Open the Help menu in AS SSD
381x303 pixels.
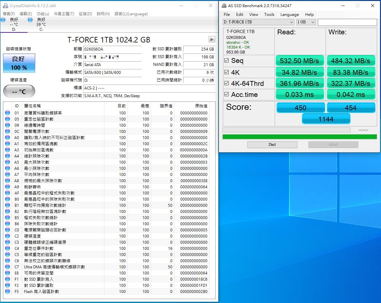coord(309,15)
